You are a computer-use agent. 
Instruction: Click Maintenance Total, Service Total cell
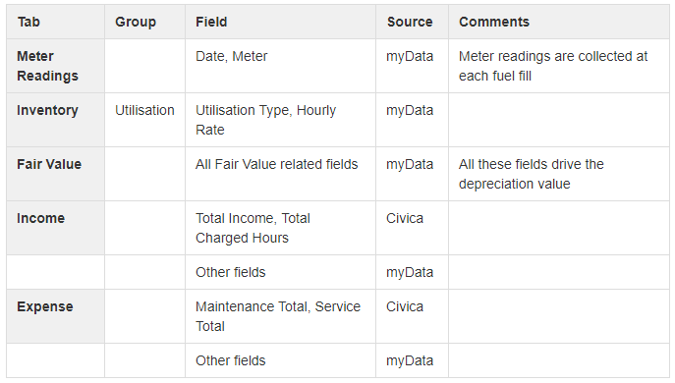(278, 316)
